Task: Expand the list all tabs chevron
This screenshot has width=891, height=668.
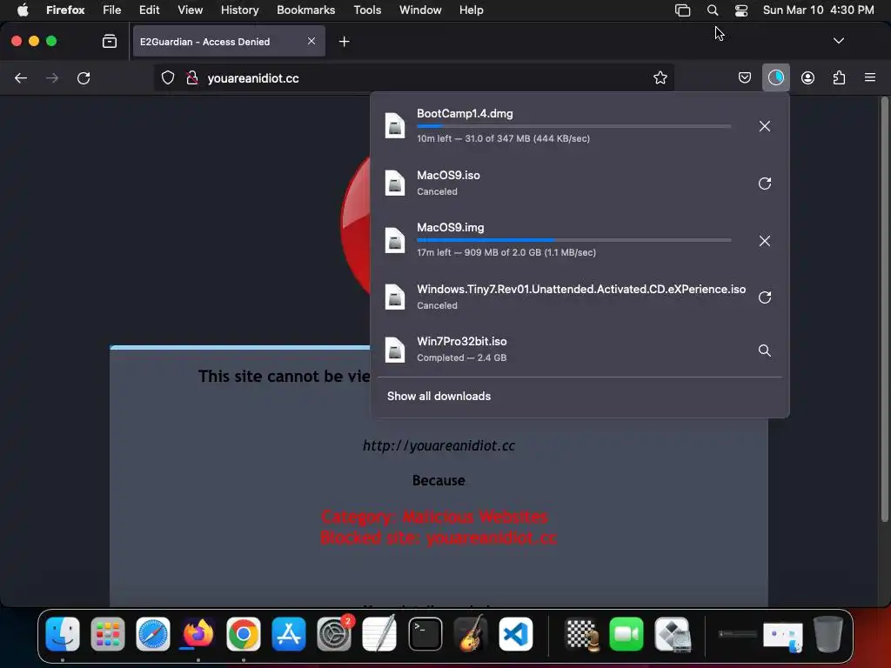Action: pos(838,41)
